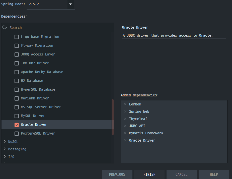Select the Lombok text in added dependencies
Screen dimensions: 232x179
tap(135, 104)
